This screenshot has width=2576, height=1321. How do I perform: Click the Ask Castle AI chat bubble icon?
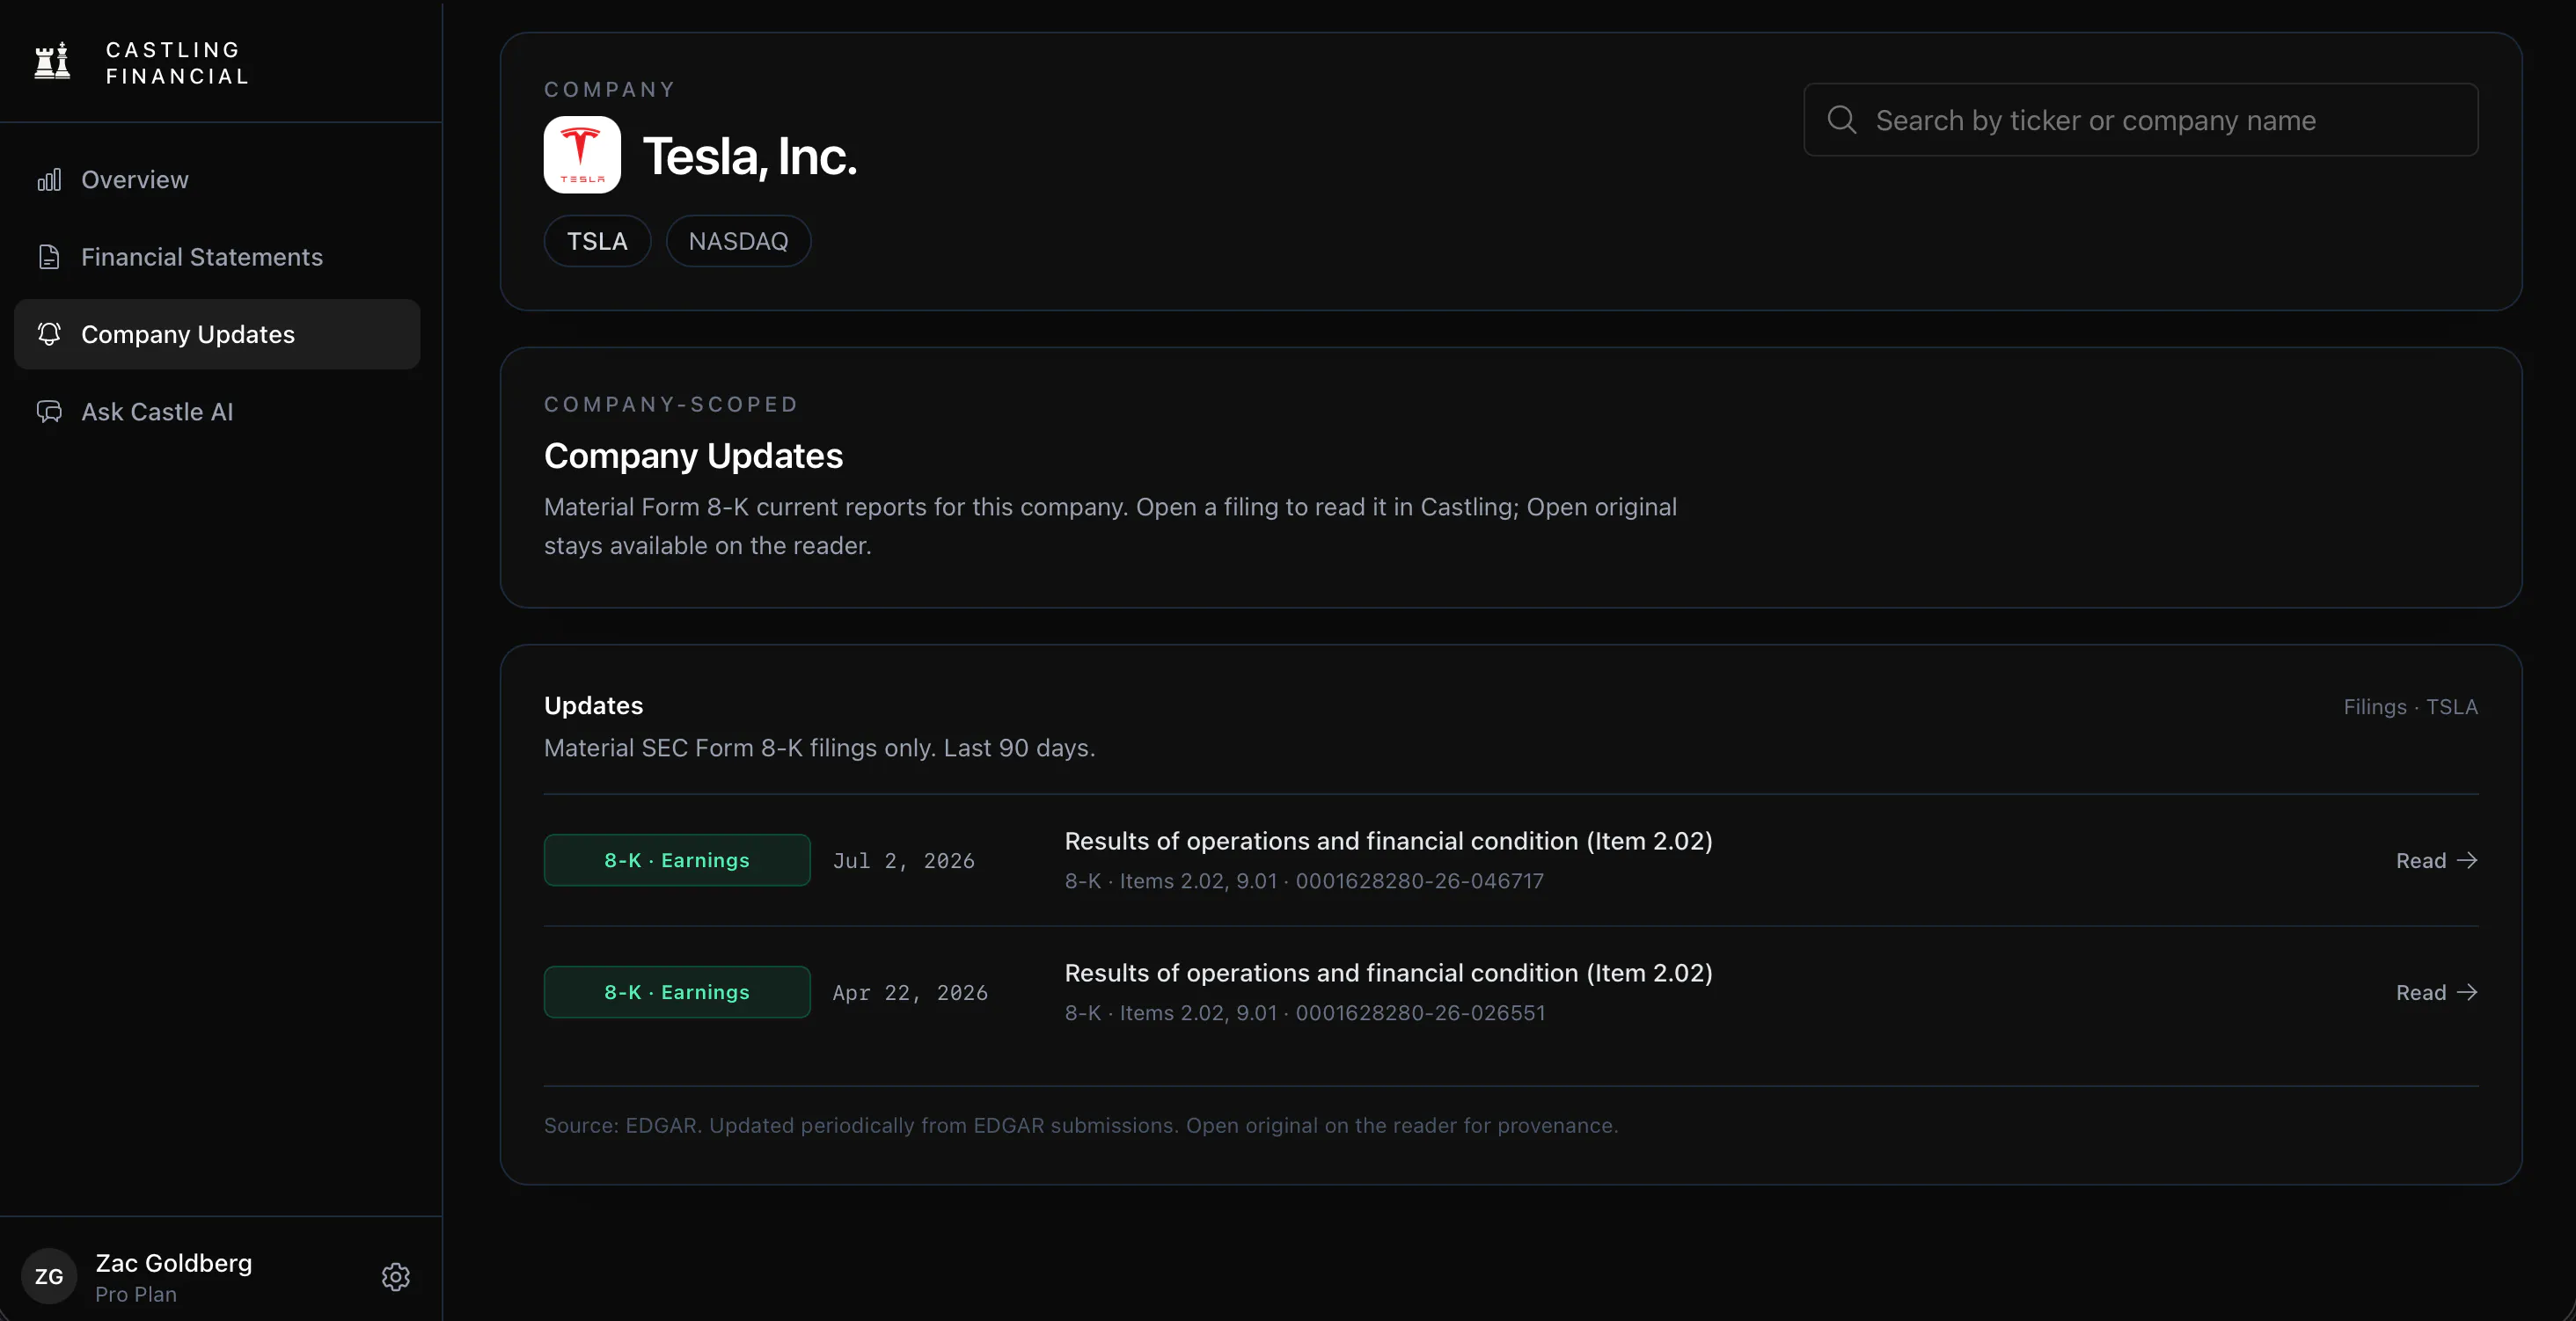click(x=49, y=412)
